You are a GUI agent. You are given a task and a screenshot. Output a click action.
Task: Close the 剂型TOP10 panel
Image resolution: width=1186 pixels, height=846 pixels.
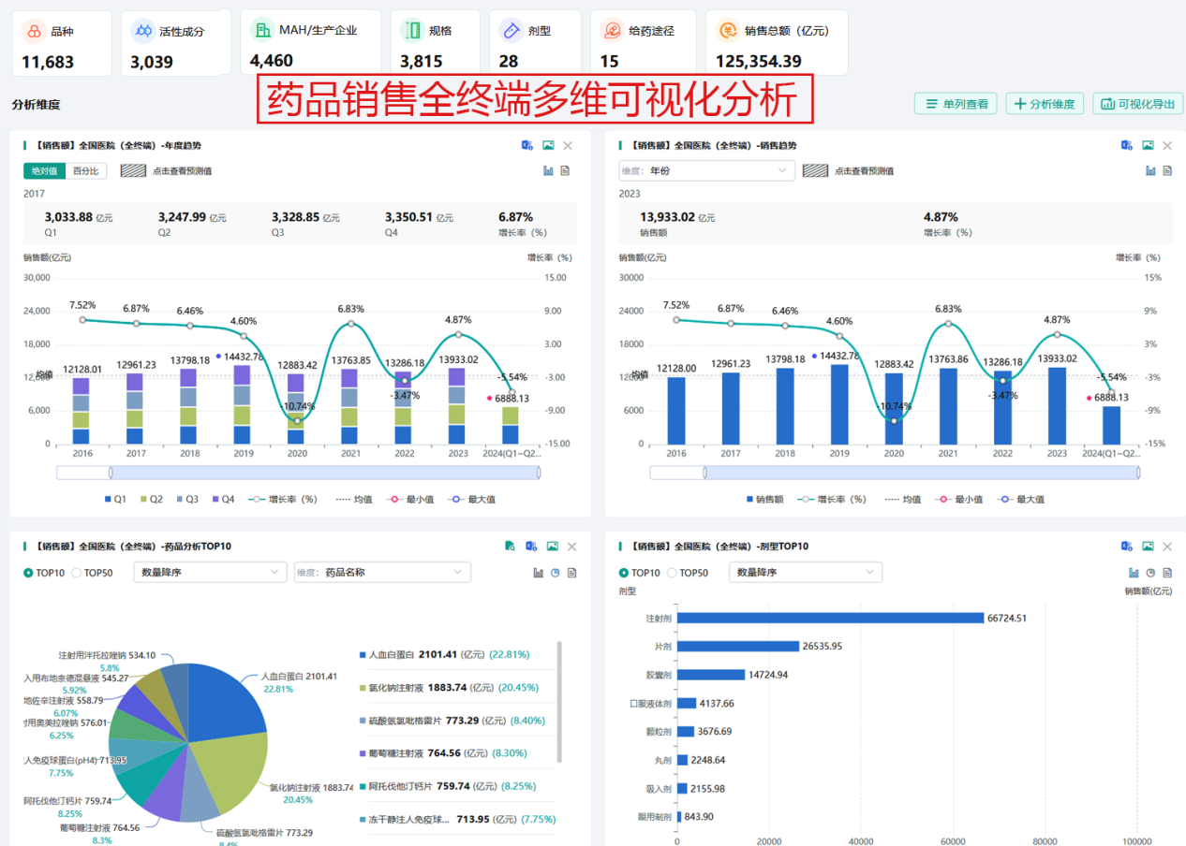1167,546
